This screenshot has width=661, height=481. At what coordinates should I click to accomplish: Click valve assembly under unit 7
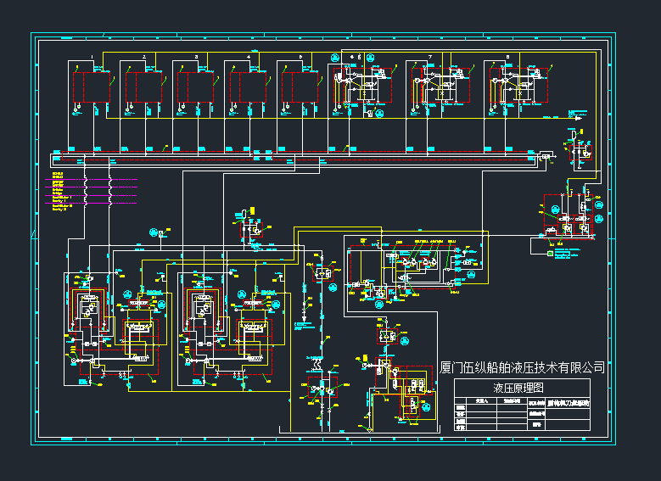tap(439, 85)
